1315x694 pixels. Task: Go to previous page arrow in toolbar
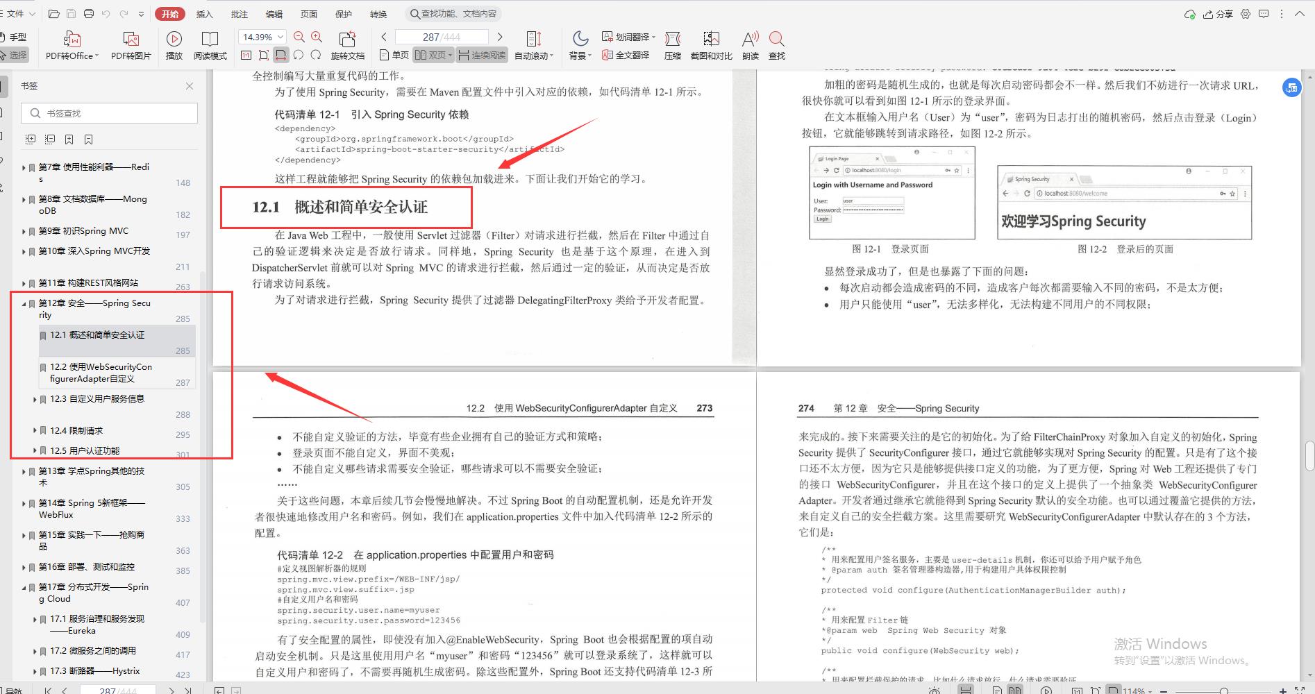[384, 37]
